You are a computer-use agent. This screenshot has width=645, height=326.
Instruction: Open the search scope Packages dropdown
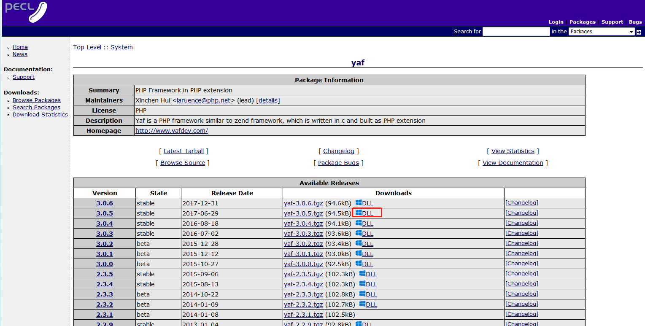(602, 32)
